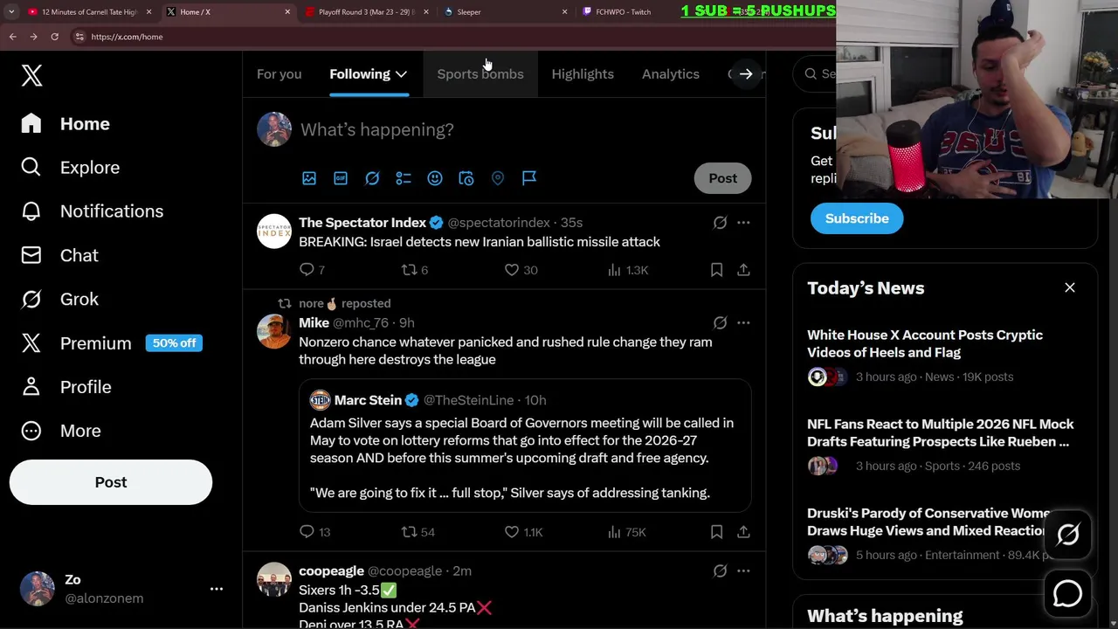Open the emoji picker in composer
1118x629 pixels.
click(435, 178)
